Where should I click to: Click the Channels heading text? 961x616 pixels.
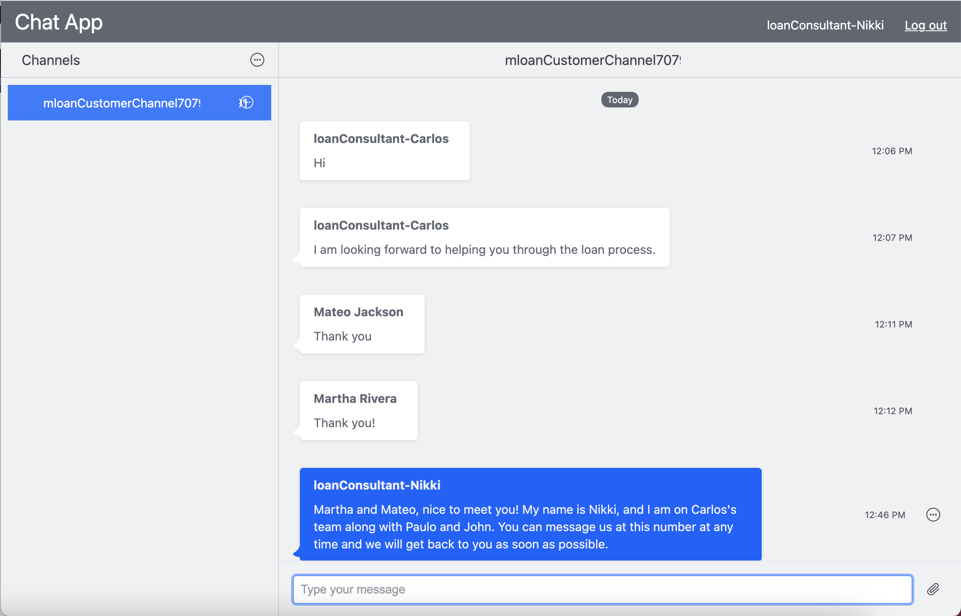tap(51, 60)
